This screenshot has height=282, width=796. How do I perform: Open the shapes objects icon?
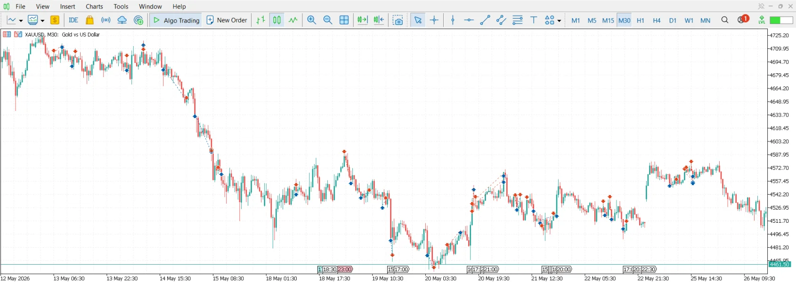click(550, 20)
